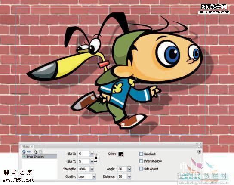Viewport: 234px width, 185px height.
Task: Remove the filter with the minus icon
Action: 29,152
